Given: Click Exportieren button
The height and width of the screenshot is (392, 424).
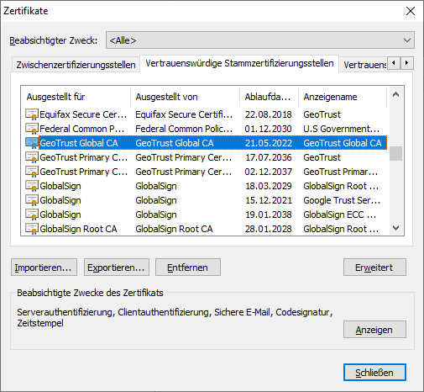Looking at the screenshot, I should pyautogui.click(x=117, y=268).
